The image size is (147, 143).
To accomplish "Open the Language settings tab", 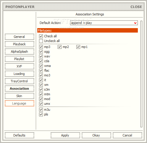I will (20, 103).
